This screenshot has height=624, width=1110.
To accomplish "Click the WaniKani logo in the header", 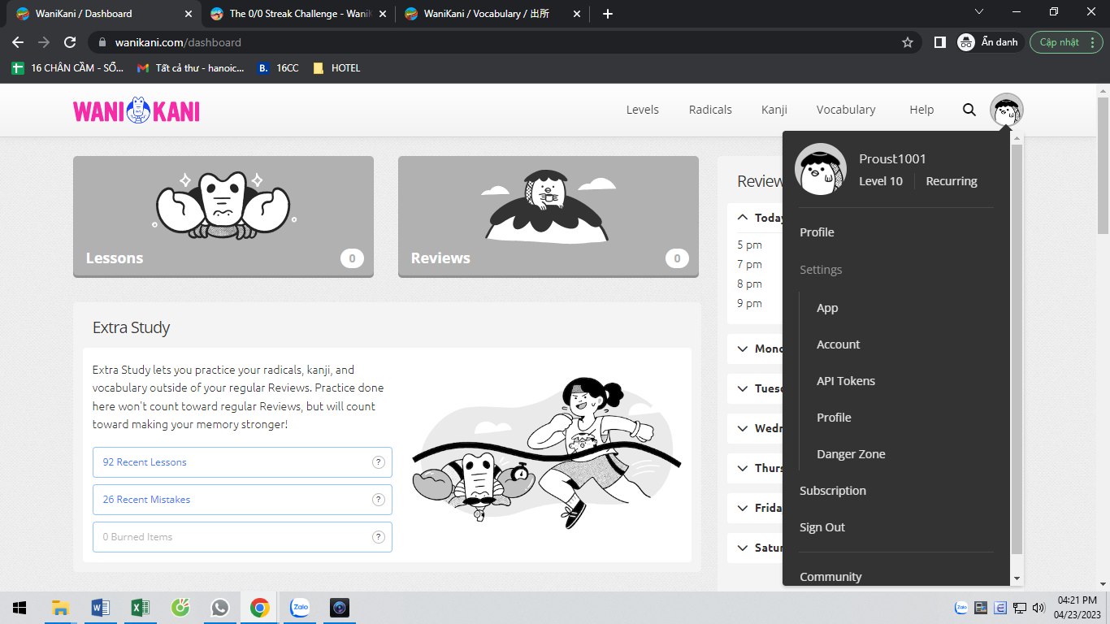I will tap(137, 110).
